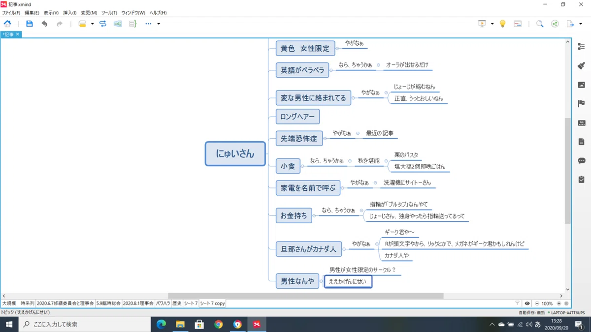The width and height of the screenshot is (591, 332).
Task: Click the summary bracket icon
Action: (x=132, y=24)
